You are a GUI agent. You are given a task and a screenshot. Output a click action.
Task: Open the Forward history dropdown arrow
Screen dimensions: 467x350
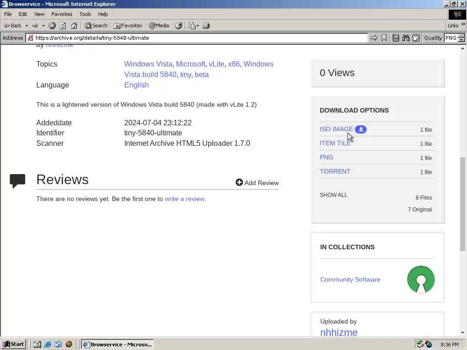tap(43, 26)
